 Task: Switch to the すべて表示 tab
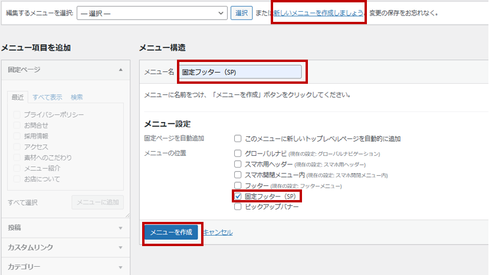coord(47,97)
